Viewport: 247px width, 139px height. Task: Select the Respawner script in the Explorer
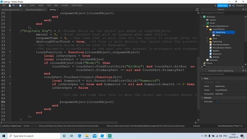pos(217,54)
